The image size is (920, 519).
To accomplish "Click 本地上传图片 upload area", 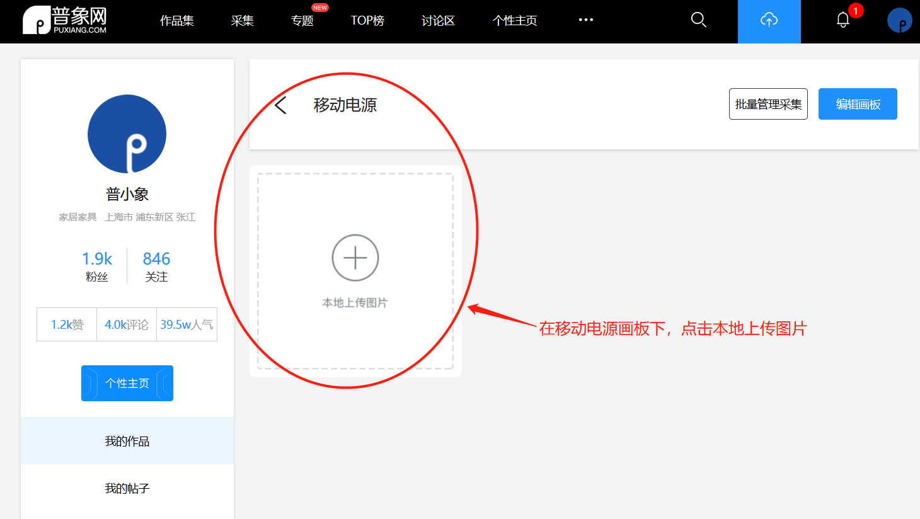I will pyautogui.click(x=355, y=301).
